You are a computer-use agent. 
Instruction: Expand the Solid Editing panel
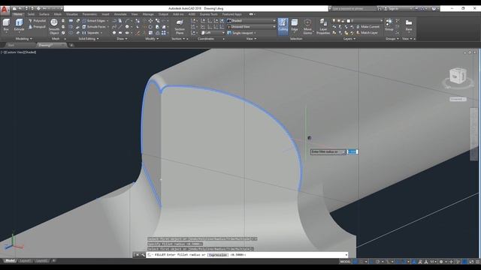[x=89, y=39]
